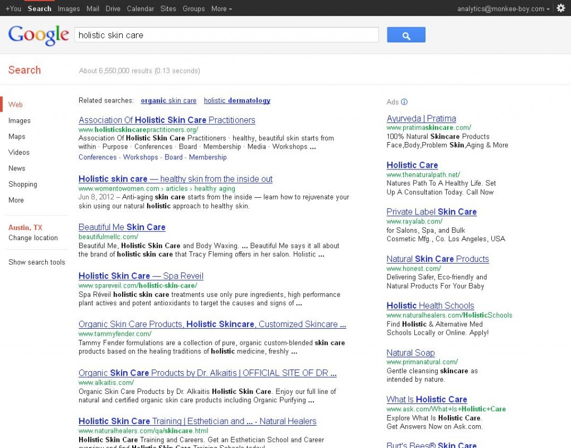Click the www.primanatural.com/ ad URL

(423, 362)
